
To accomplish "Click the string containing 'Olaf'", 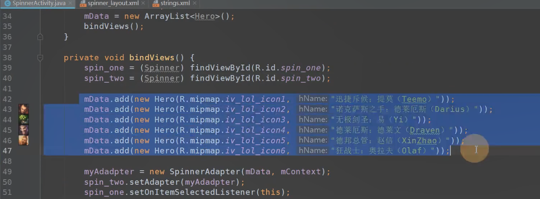I will click(383, 151).
